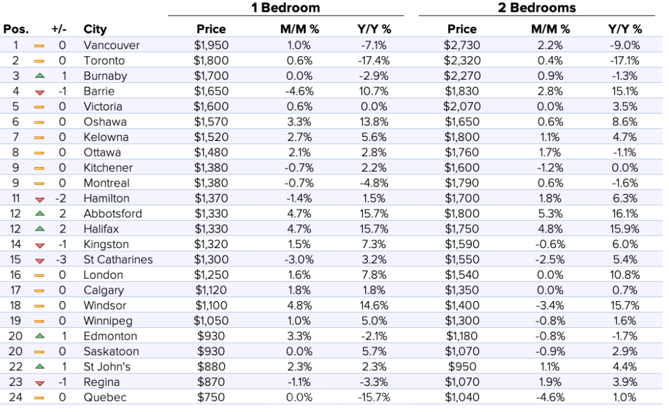
Task: Click the green up arrow next to St John's
Action: pyautogui.click(x=39, y=367)
